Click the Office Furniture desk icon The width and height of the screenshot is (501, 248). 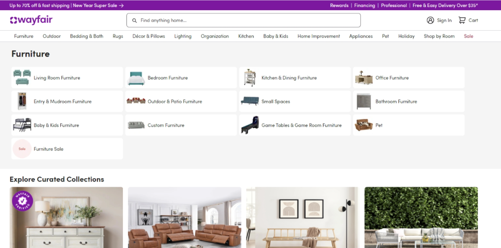point(364,78)
